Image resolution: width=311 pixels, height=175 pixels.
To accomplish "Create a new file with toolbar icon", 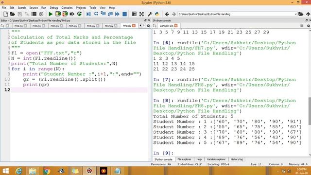I will coord(5,14).
